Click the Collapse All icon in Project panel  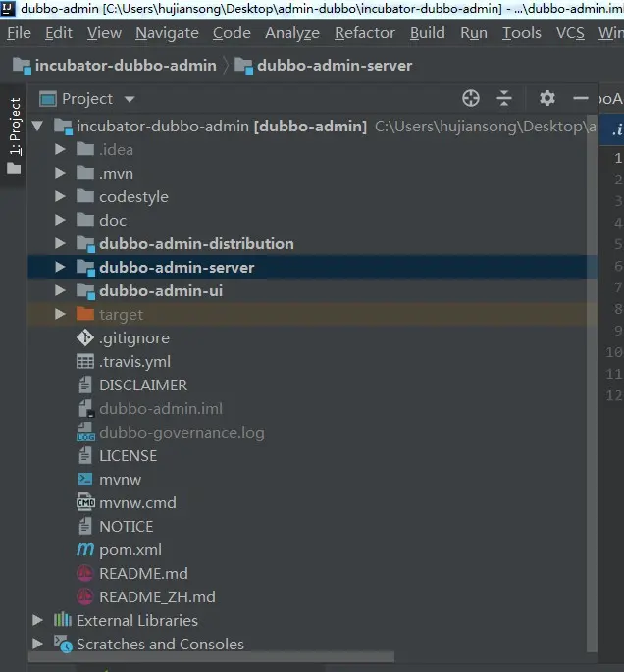[504, 98]
